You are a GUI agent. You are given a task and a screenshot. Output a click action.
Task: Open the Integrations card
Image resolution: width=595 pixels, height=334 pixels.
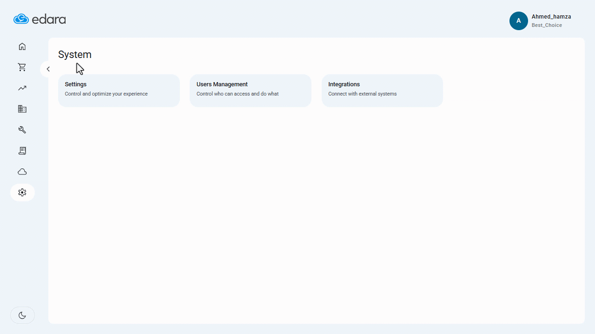point(382,90)
